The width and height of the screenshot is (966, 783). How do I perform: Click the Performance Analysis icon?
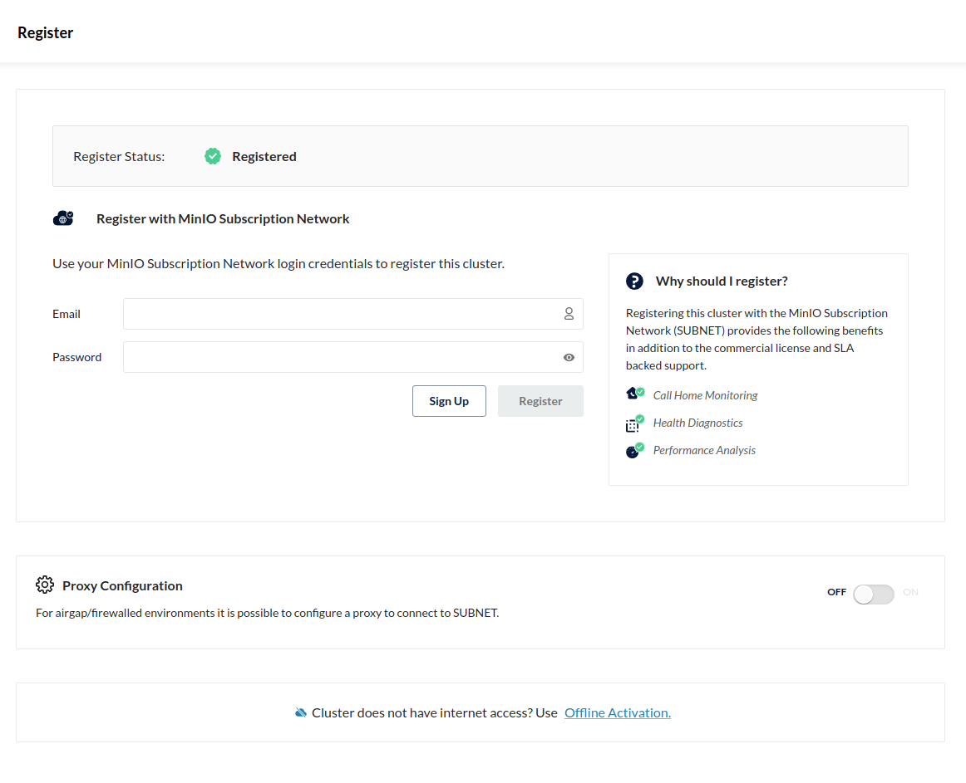pyautogui.click(x=635, y=451)
